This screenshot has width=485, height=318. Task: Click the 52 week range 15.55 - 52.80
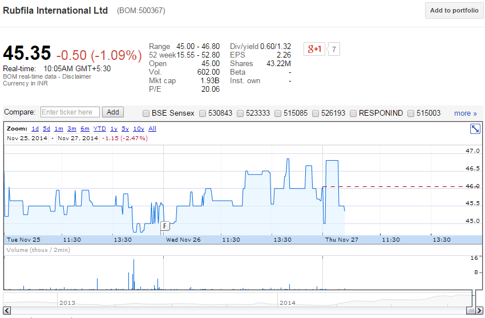(198, 55)
